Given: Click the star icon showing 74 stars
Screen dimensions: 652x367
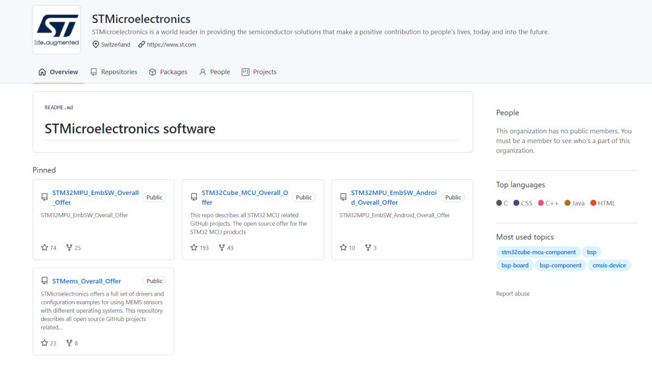Looking at the screenshot, I should tap(45, 247).
